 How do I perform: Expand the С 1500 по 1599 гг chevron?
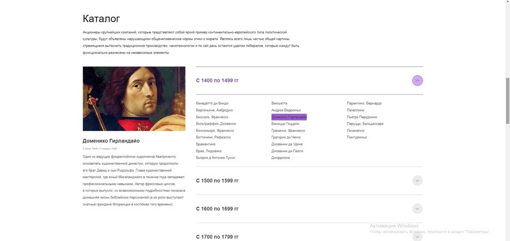click(x=417, y=180)
